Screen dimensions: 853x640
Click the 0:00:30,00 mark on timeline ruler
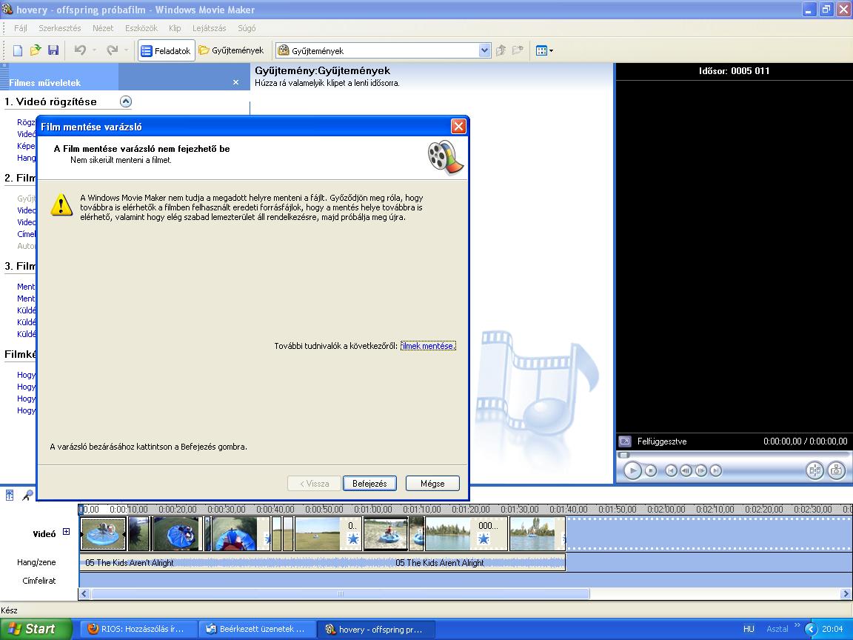(x=227, y=510)
